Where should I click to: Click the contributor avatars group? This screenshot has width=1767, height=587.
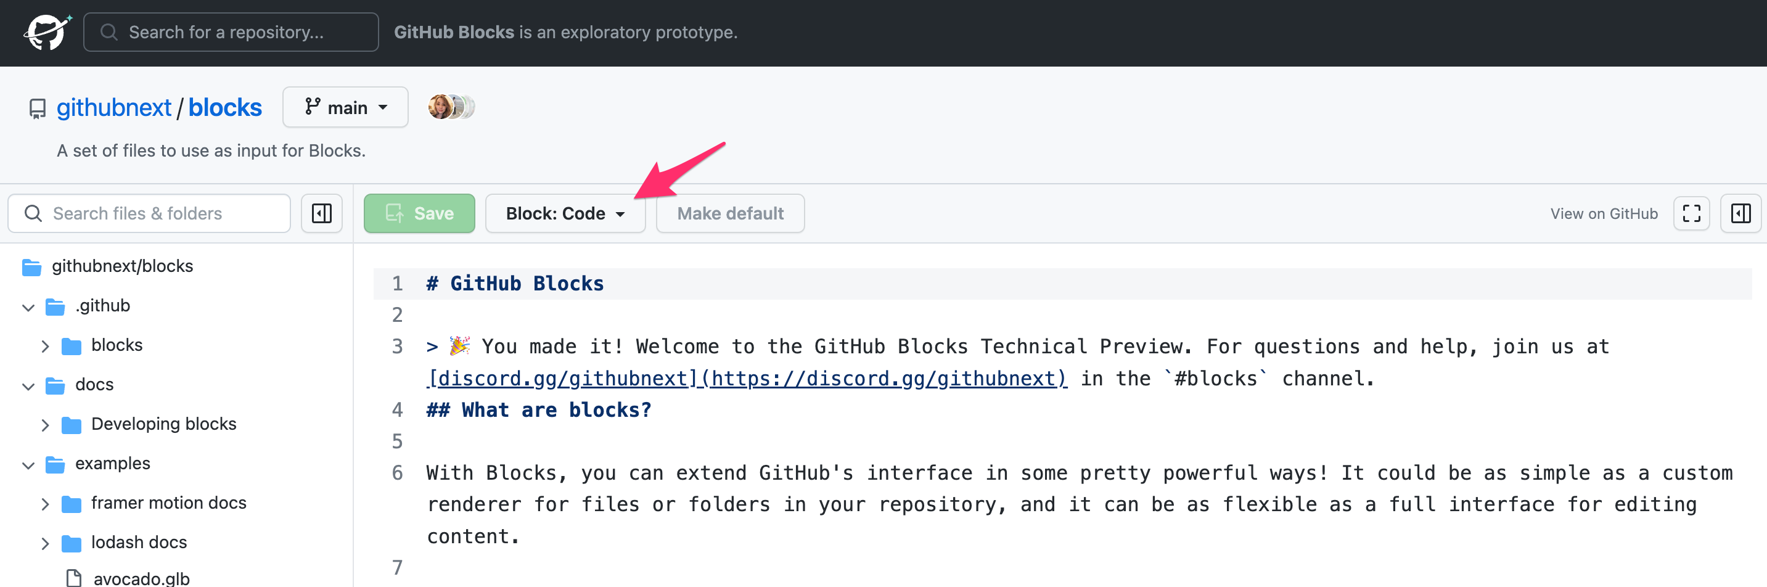coord(451,107)
